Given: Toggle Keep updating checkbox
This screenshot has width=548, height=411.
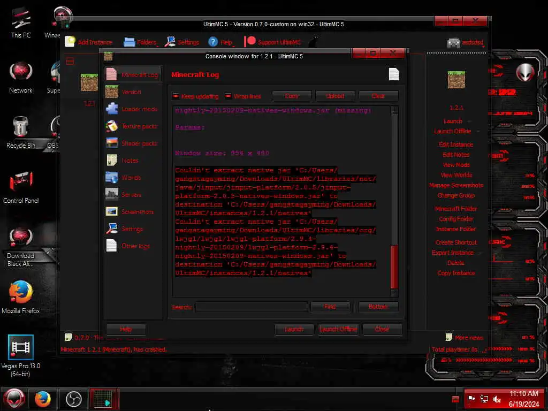Looking at the screenshot, I should 176,96.
